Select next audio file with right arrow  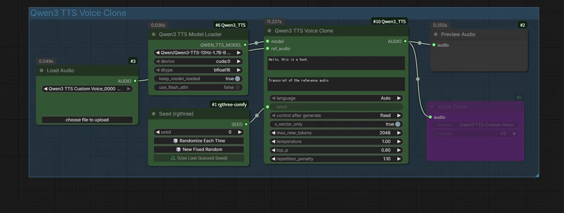pos(129,88)
